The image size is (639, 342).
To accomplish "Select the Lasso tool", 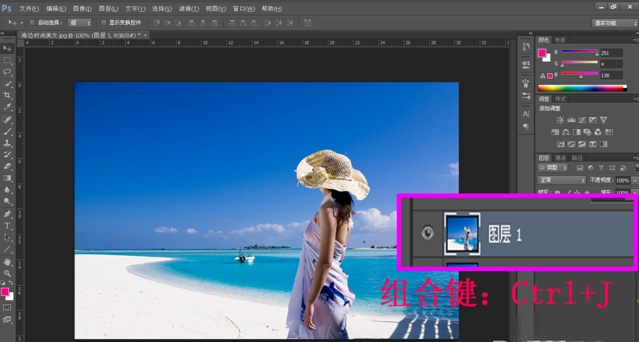I will (8, 72).
